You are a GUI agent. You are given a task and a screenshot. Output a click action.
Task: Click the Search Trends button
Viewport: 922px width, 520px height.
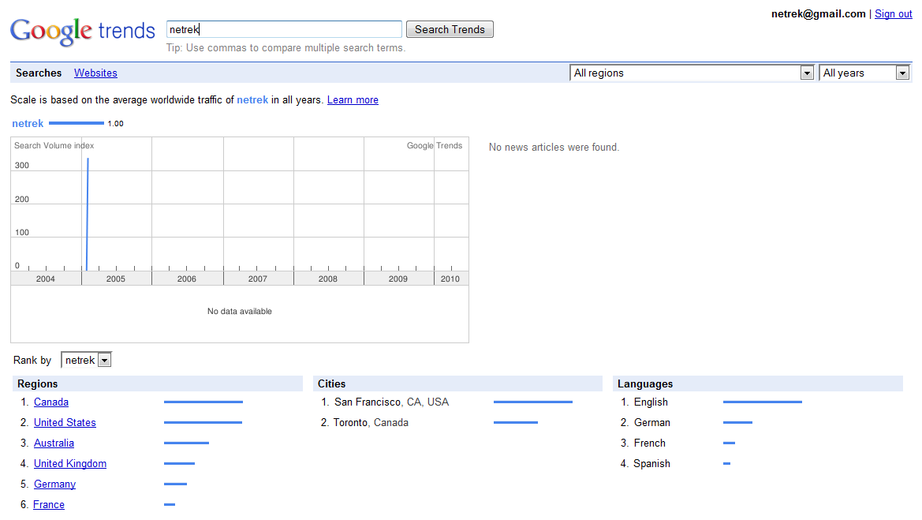point(450,29)
